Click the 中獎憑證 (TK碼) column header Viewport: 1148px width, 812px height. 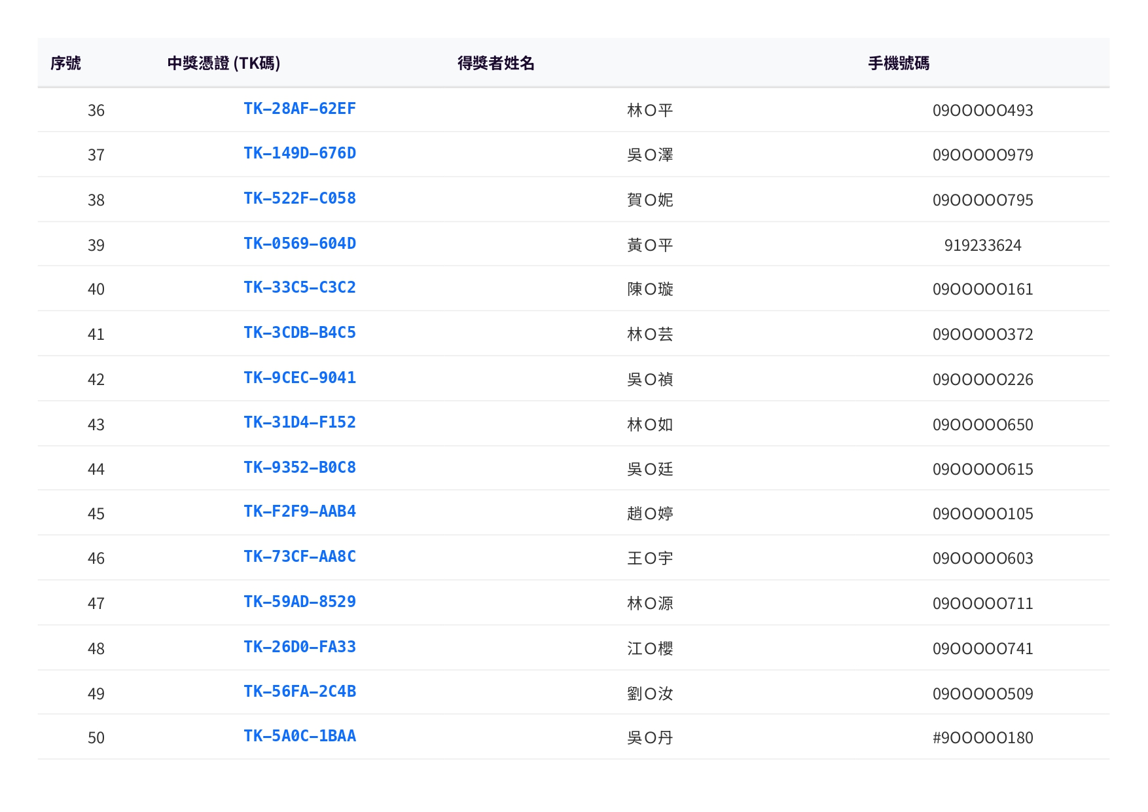point(224,64)
